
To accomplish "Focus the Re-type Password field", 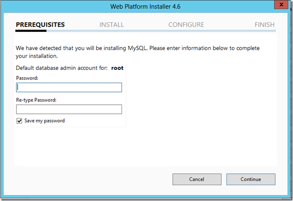I will (x=69, y=109).
